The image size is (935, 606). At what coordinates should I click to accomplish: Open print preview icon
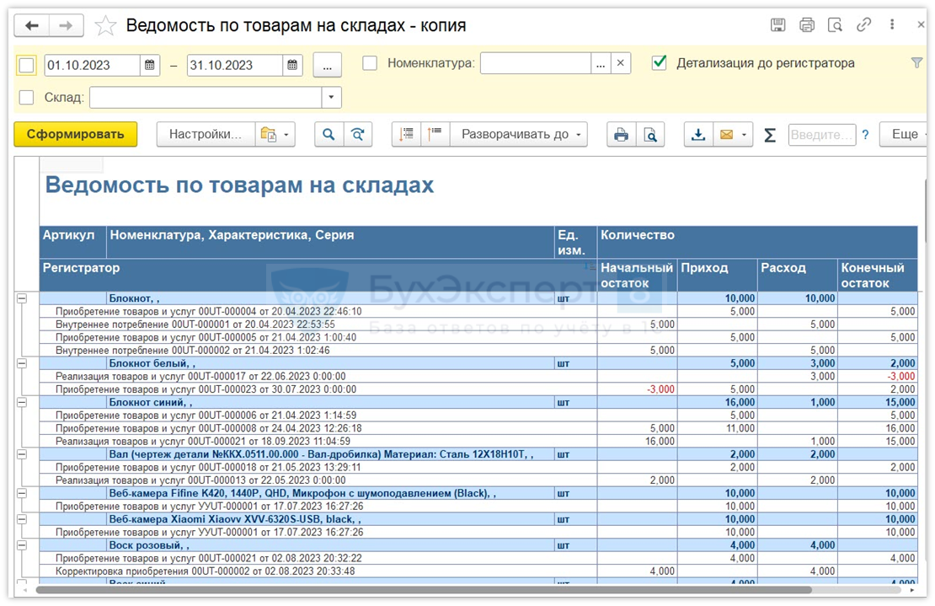tap(650, 135)
